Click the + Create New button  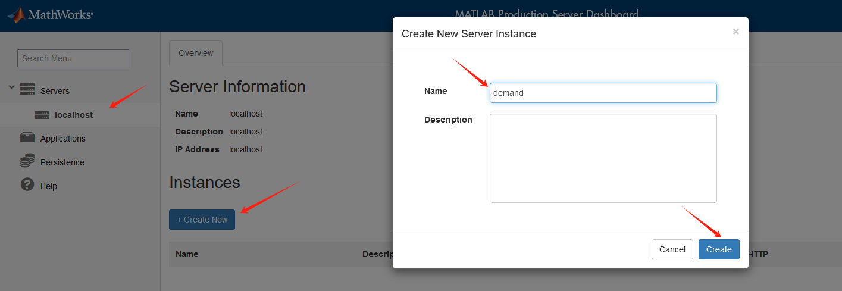pos(202,220)
